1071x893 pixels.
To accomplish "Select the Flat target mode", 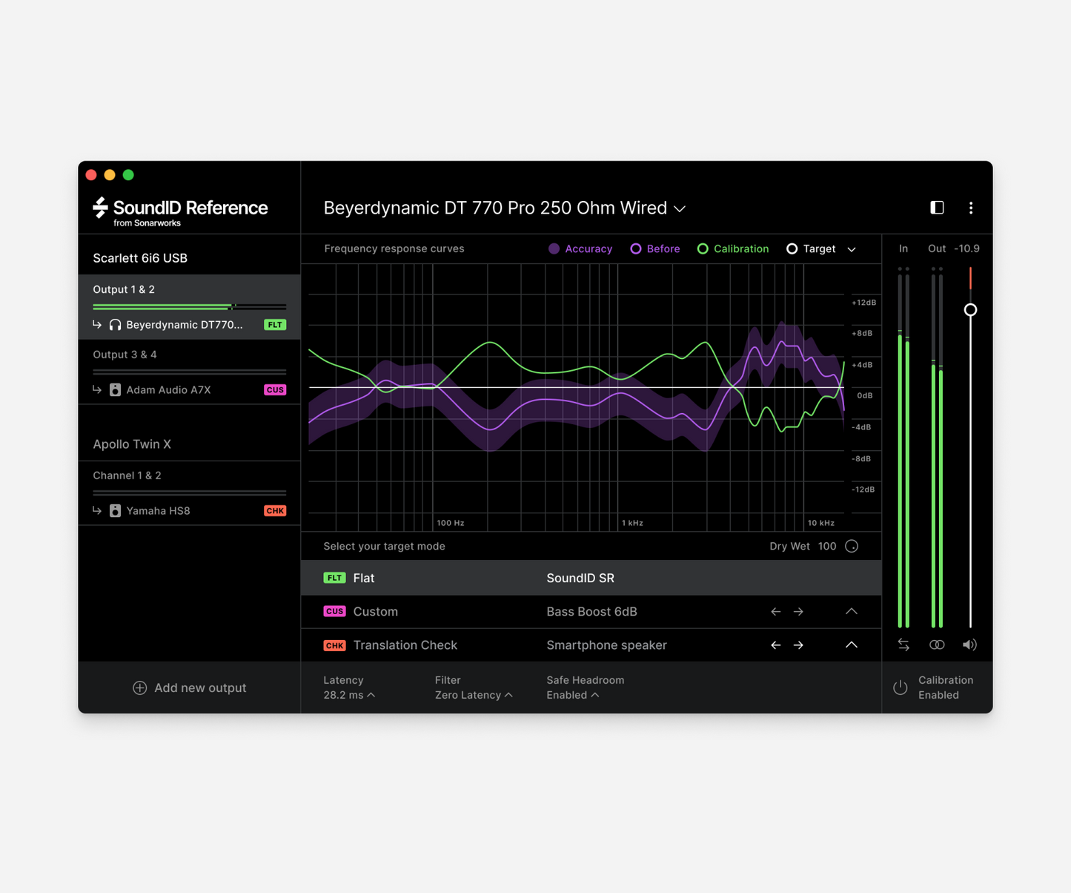I will coord(362,578).
